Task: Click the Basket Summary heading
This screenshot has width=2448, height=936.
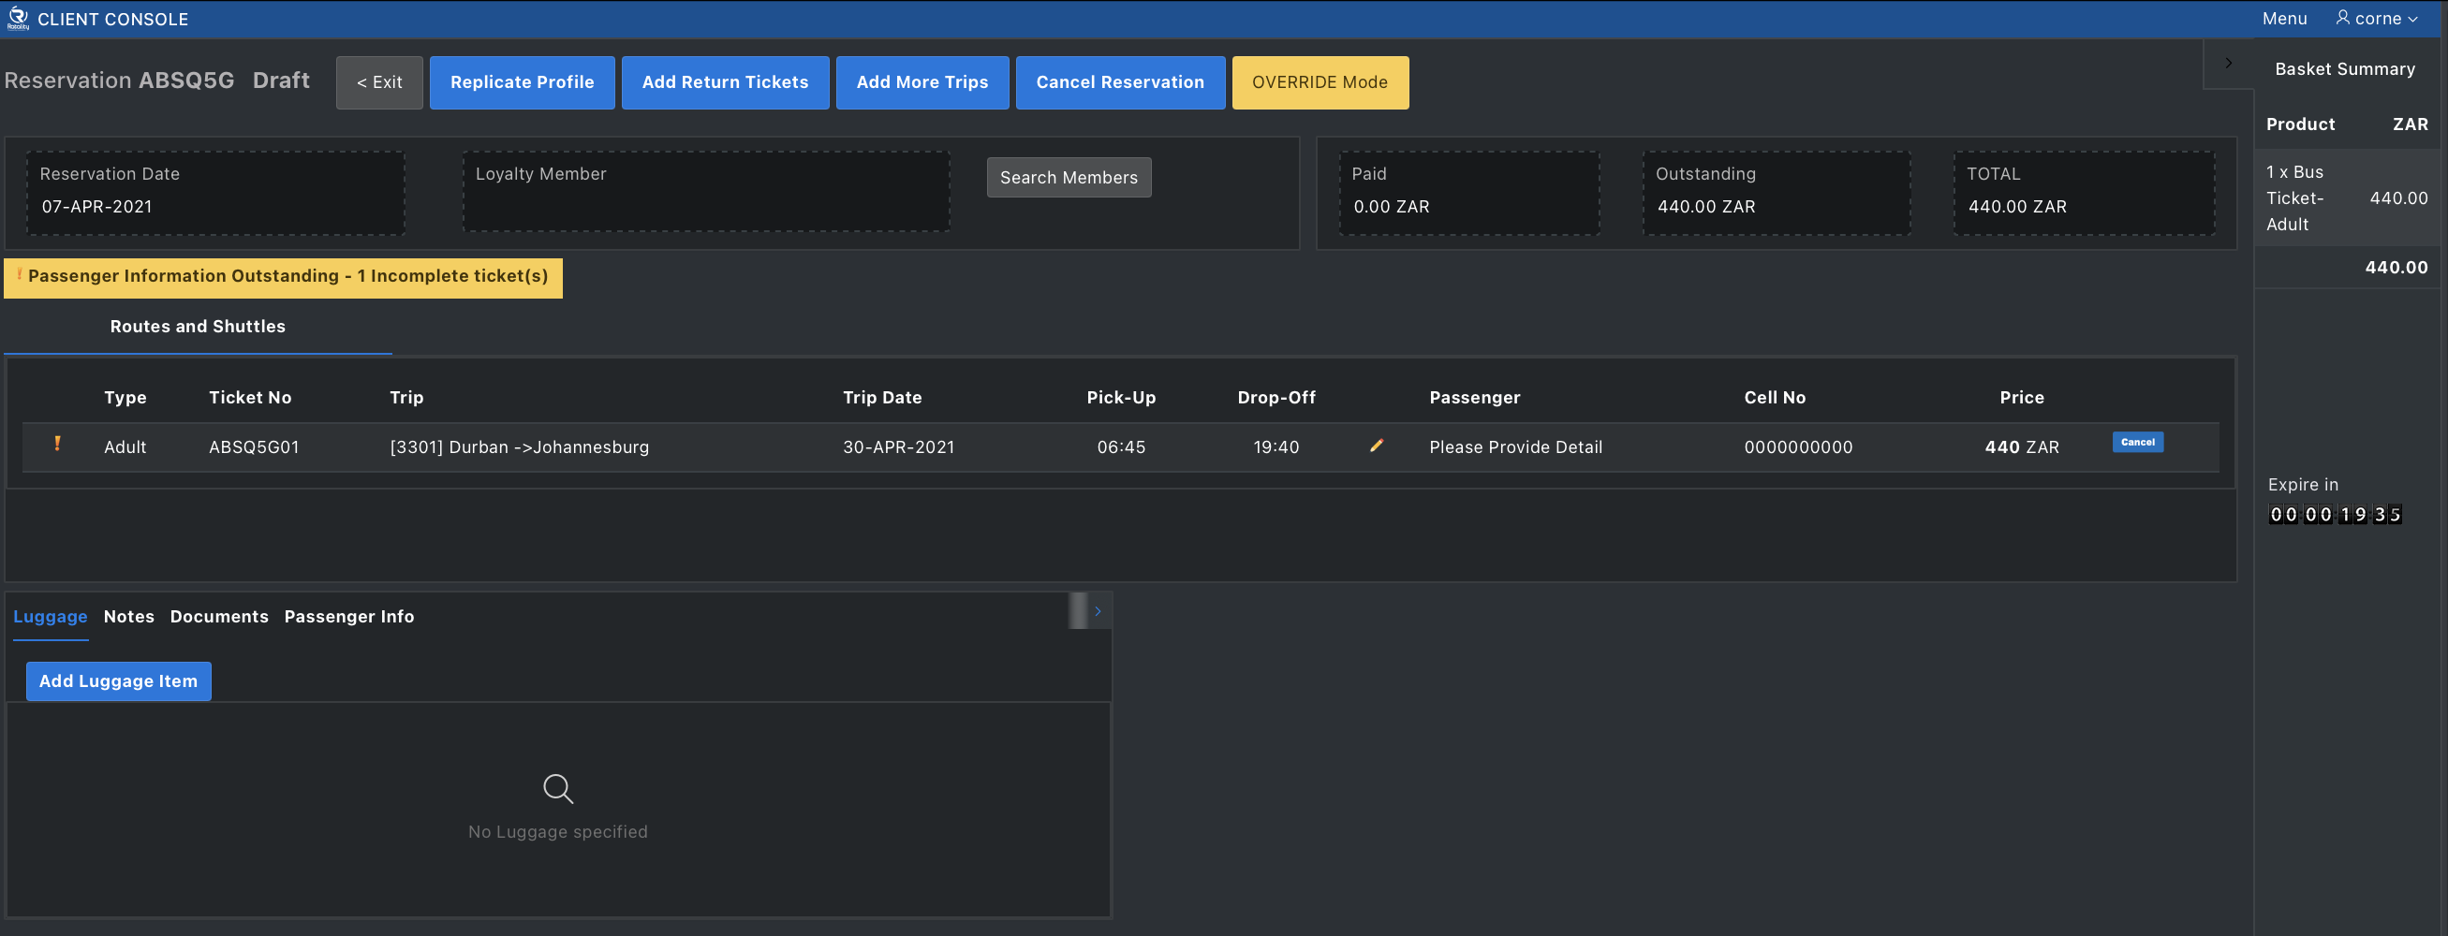Action: pos(2344,69)
